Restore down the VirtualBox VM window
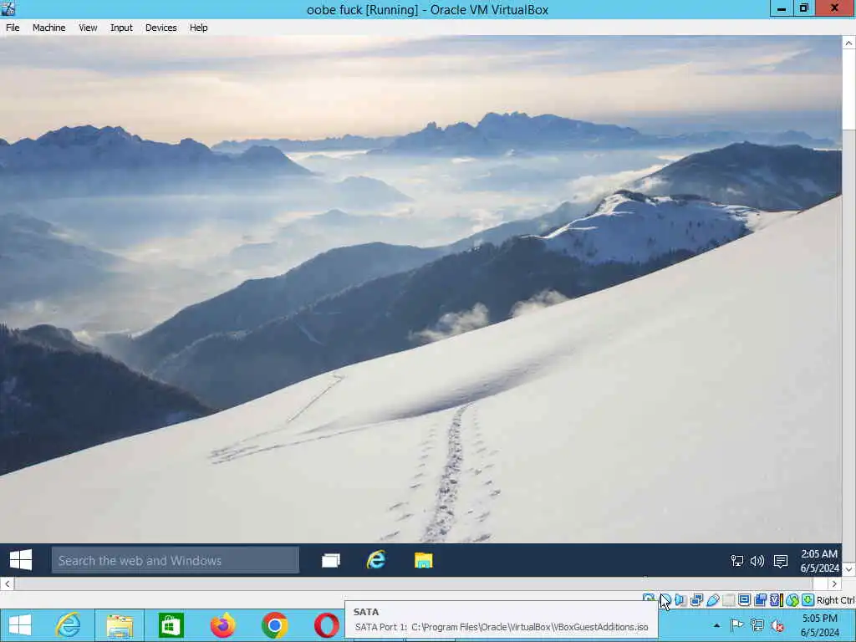 tap(803, 8)
